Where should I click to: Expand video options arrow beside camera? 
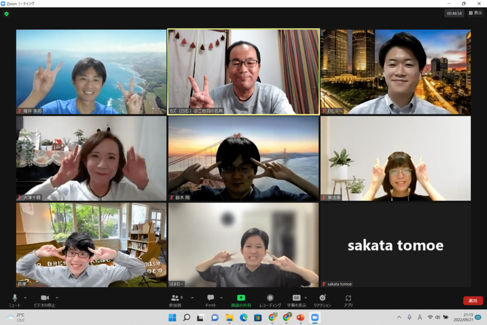(x=57, y=298)
